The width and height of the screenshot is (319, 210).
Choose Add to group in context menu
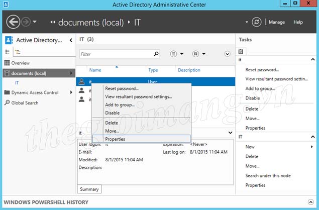[141, 105]
